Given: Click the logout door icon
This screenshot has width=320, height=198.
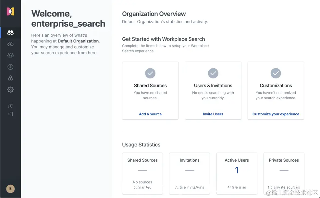Looking at the screenshot, I should [10, 114].
